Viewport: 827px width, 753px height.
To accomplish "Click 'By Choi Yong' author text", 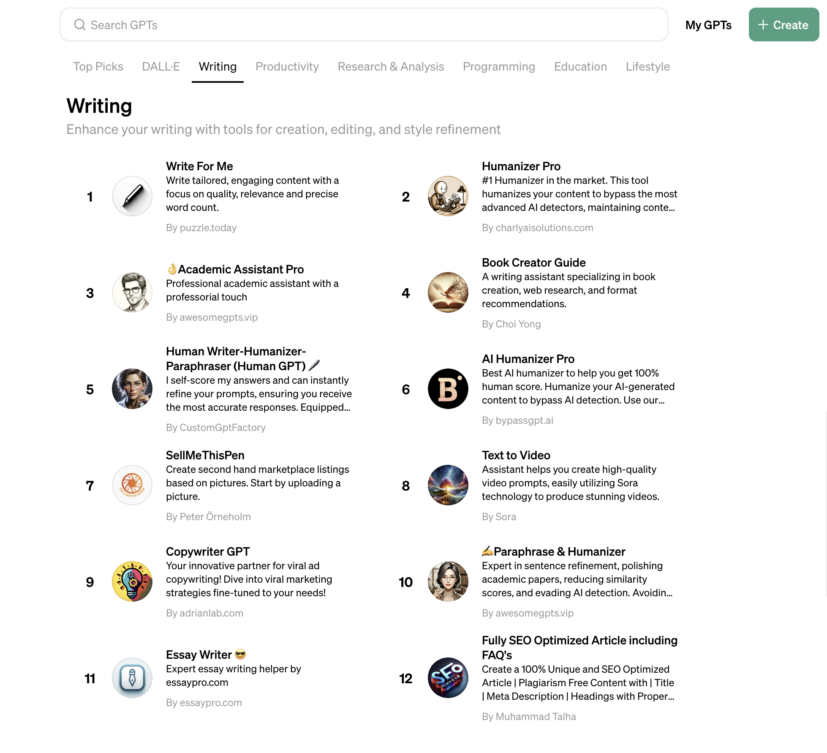I will [511, 324].
